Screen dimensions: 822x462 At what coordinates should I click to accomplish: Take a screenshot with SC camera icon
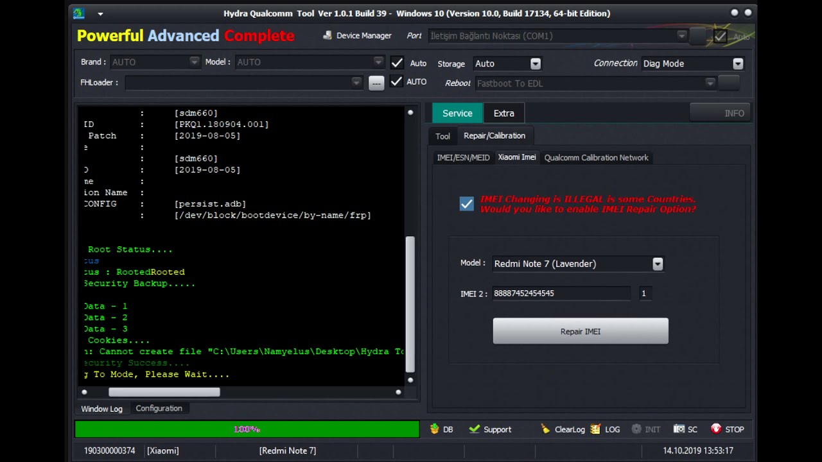click(679, 429)
